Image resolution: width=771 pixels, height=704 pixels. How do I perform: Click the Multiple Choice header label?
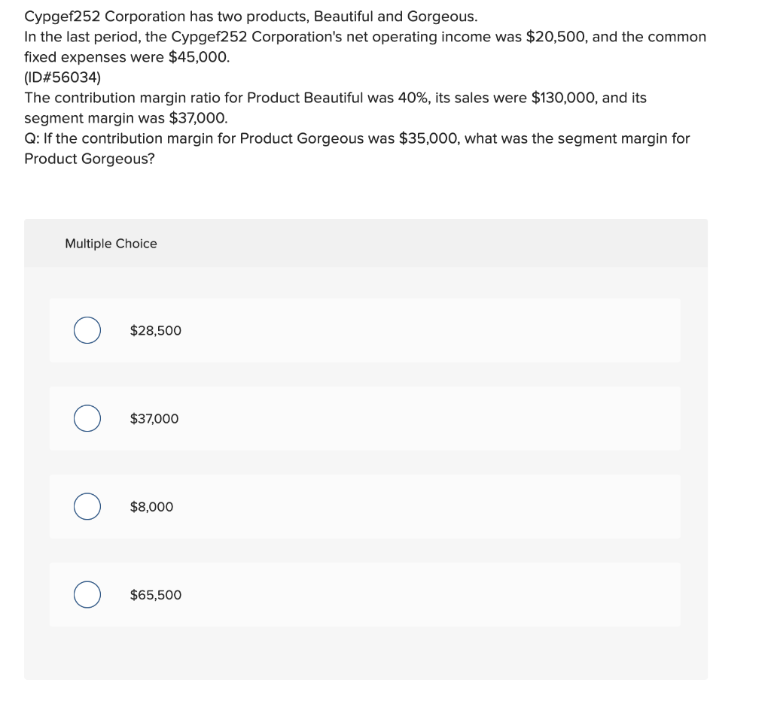click(x=111, y=244)
